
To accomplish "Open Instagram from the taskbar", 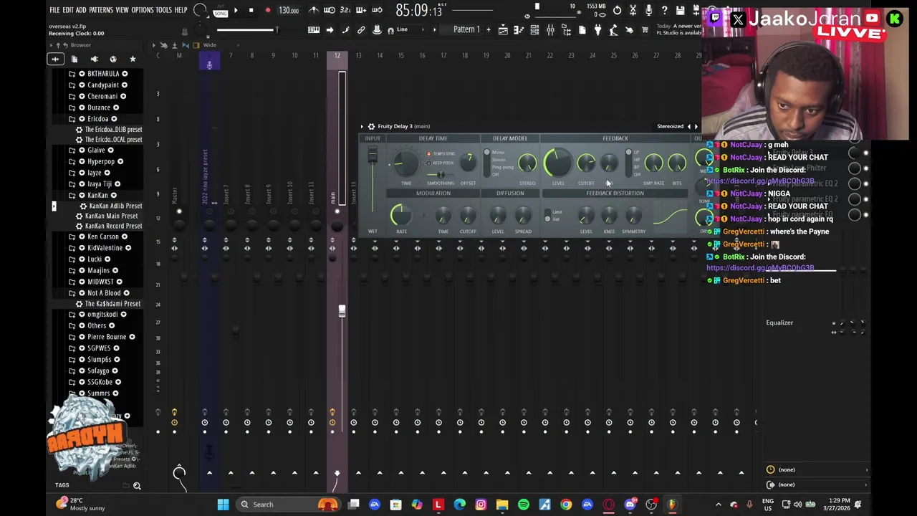I will pyautogui.click(x=481, y=505).
